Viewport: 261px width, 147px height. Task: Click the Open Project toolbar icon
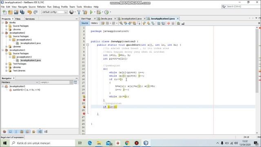click(16, 12)
